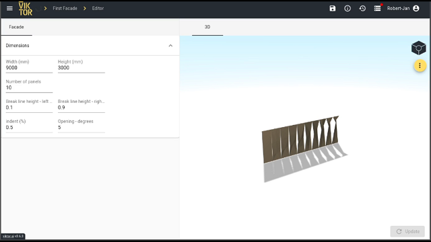Edit the Opening degrees field

pyautogui.click(x=81, y=127)
